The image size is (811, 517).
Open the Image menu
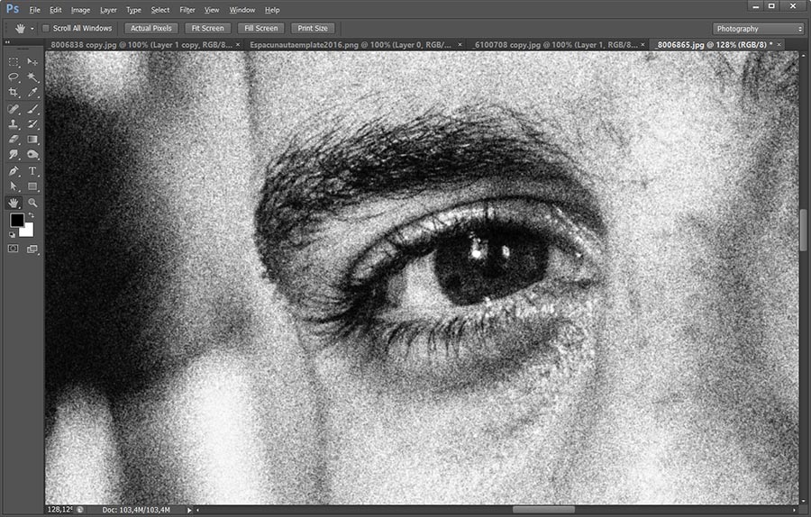[80, 10]
